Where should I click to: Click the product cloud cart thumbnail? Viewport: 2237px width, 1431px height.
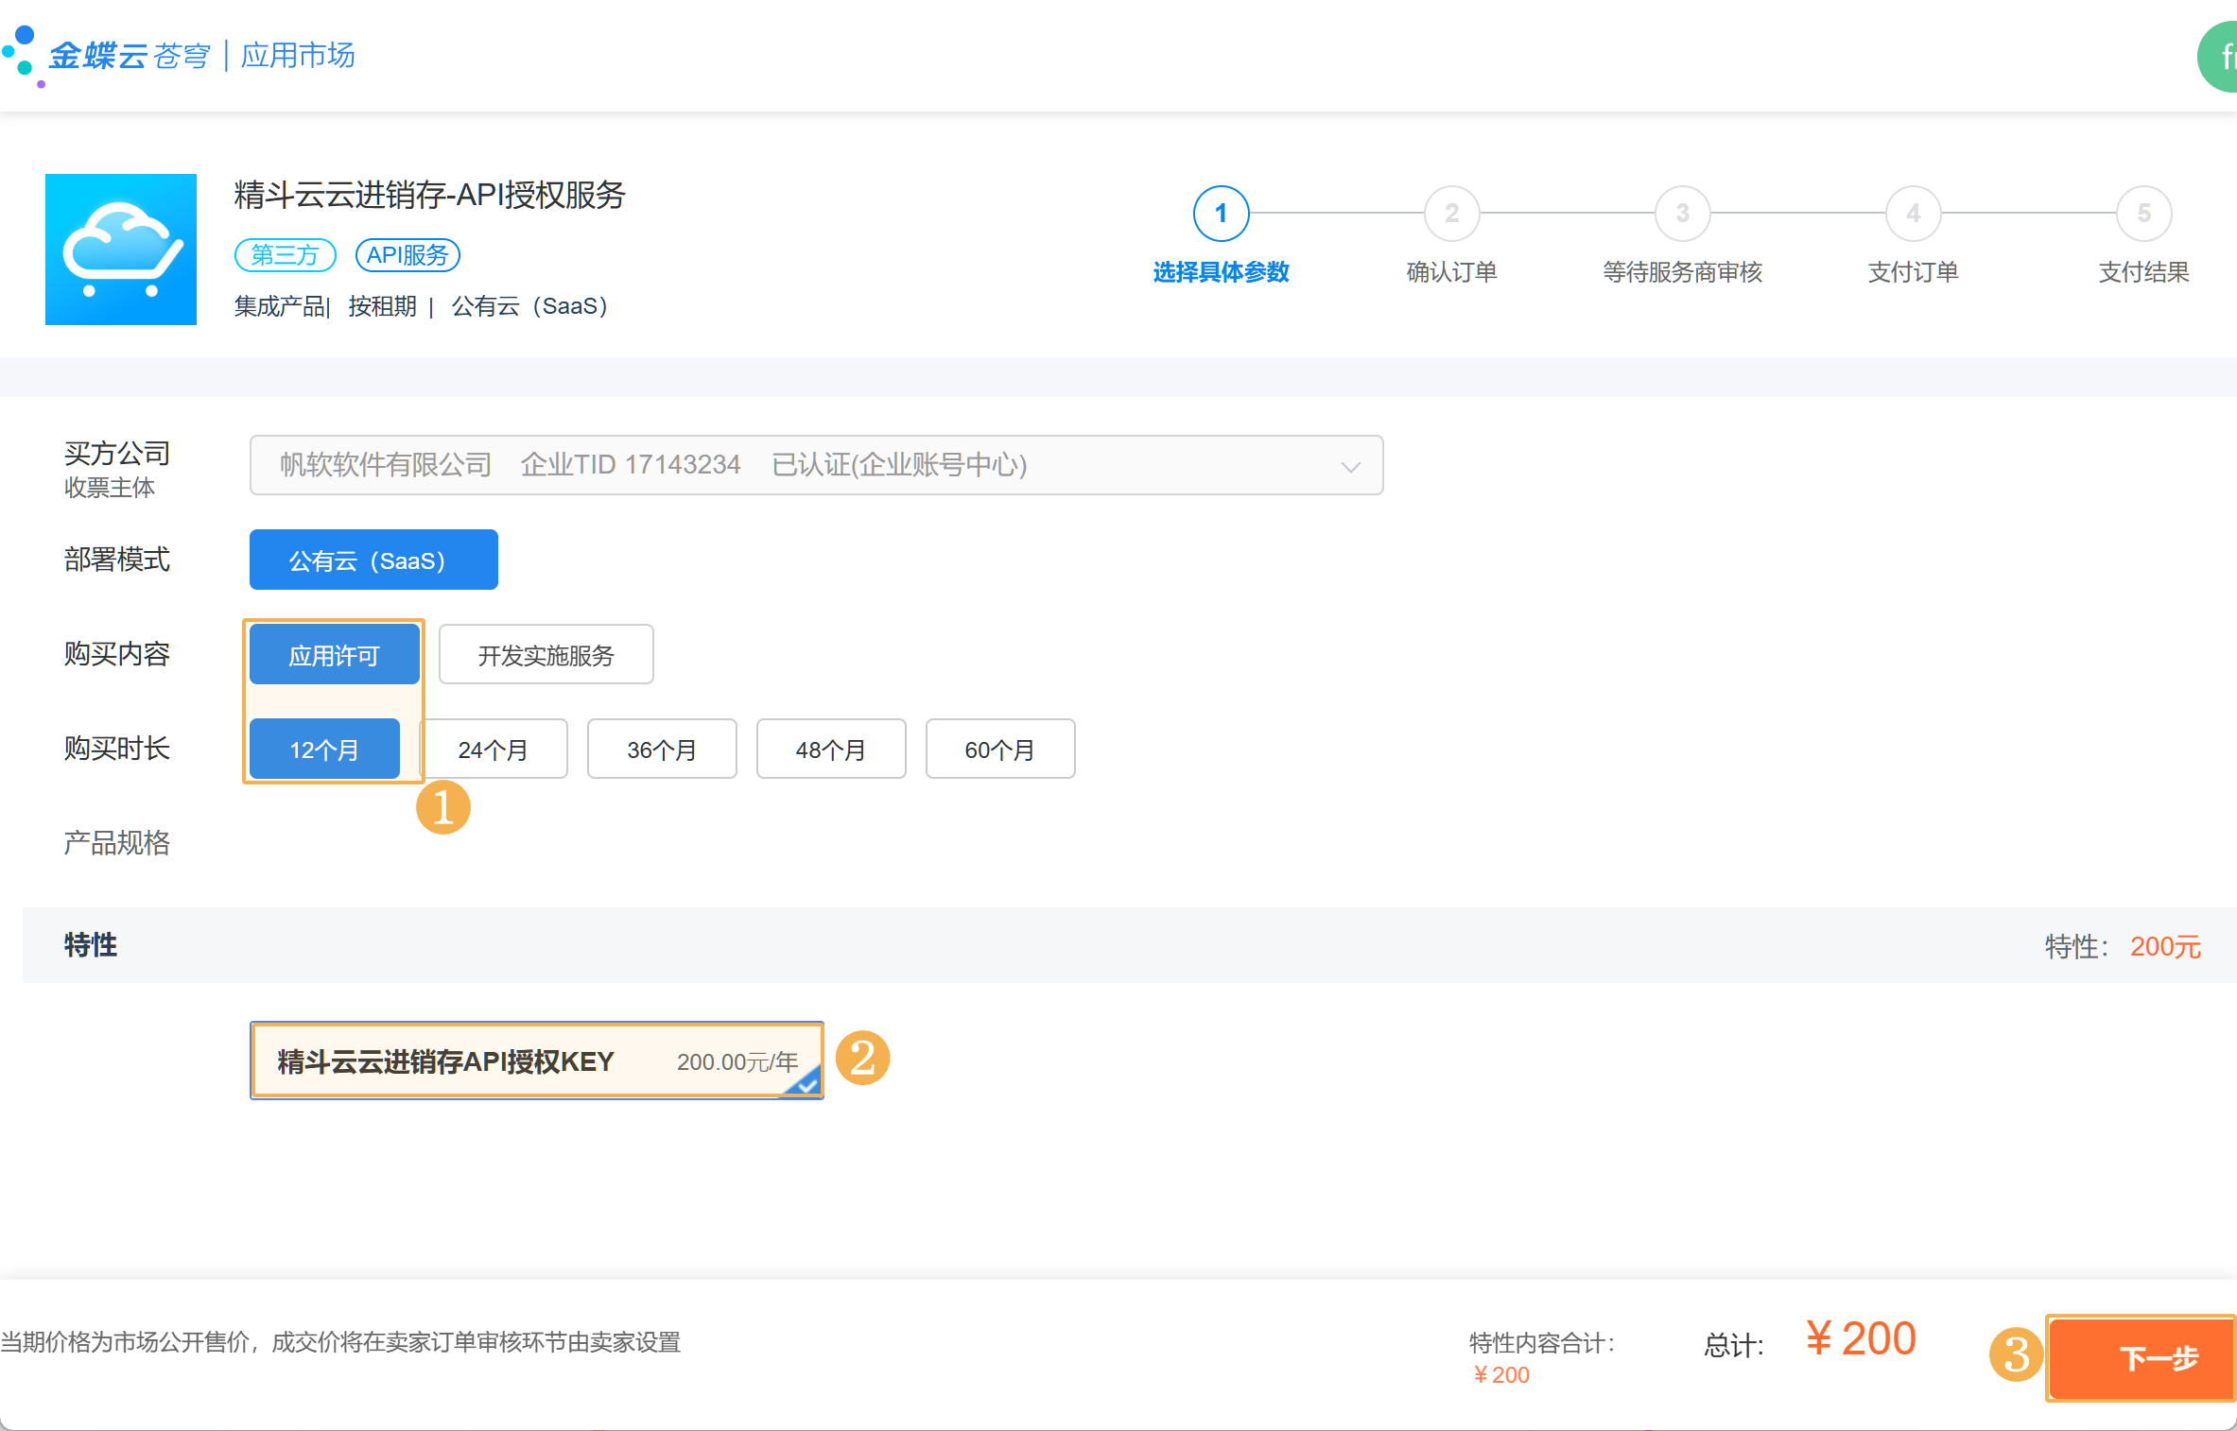click(x=121, y=250)
